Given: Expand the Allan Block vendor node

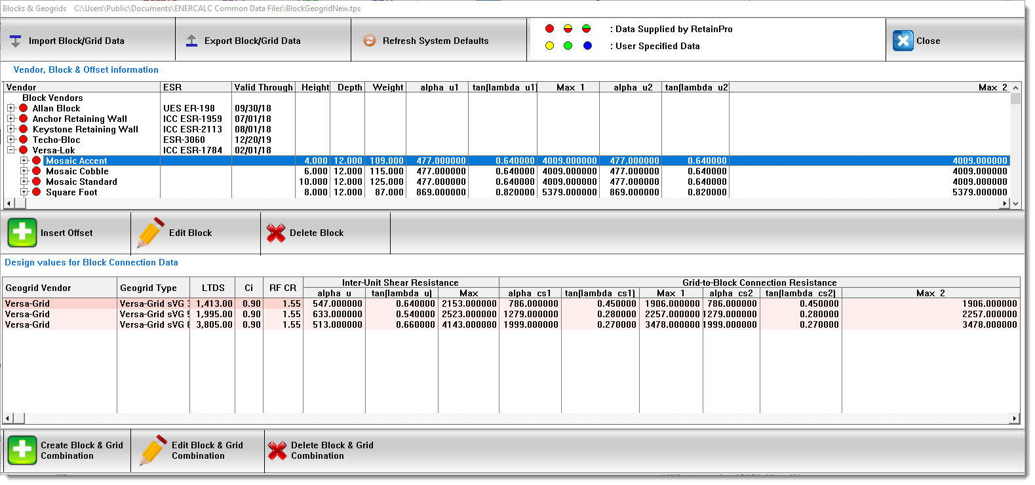Looking at the screenshot, I should [10, 108].
